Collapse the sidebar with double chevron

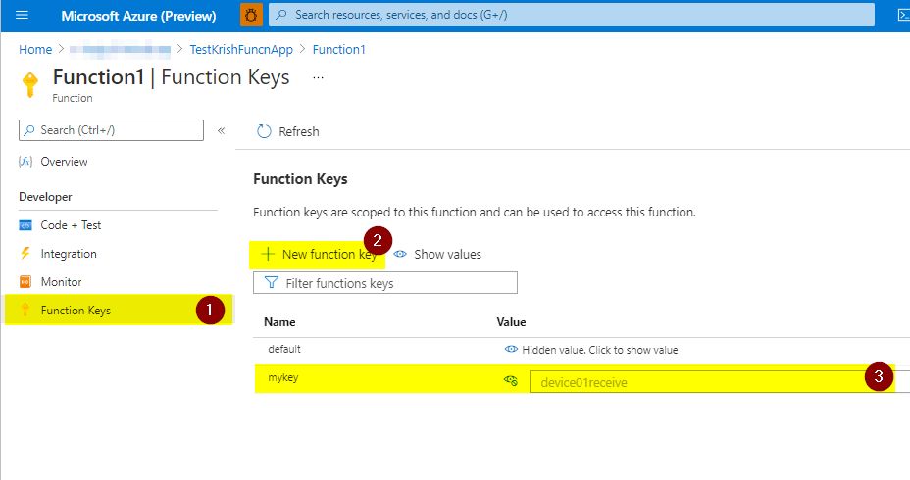click(x=221, y=131)
